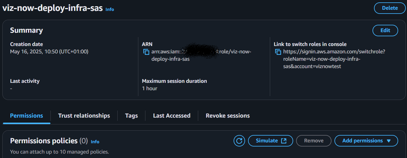
Task: Go to the Tags tab
Action: pyautogui.click(x=131, y=116)
